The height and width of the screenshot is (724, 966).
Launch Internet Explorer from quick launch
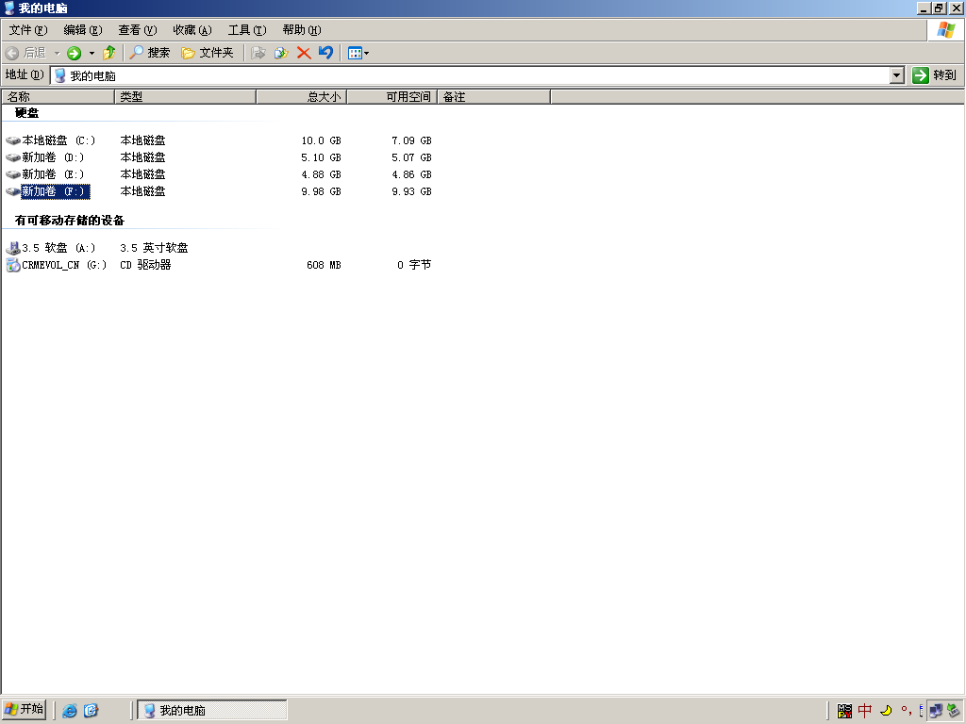click(x=70, y=711)
